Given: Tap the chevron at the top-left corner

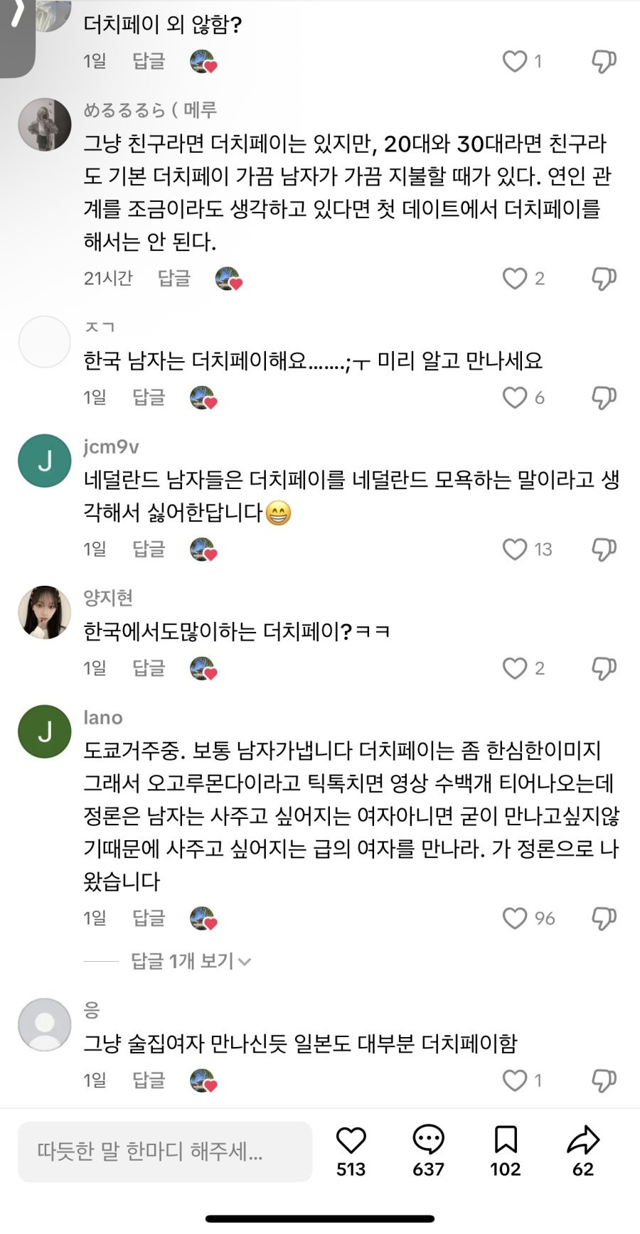Looking at the screenshot, I should tap(18, 16).
